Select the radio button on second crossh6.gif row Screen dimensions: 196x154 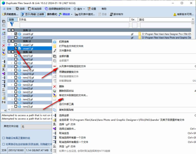point(9,37)
